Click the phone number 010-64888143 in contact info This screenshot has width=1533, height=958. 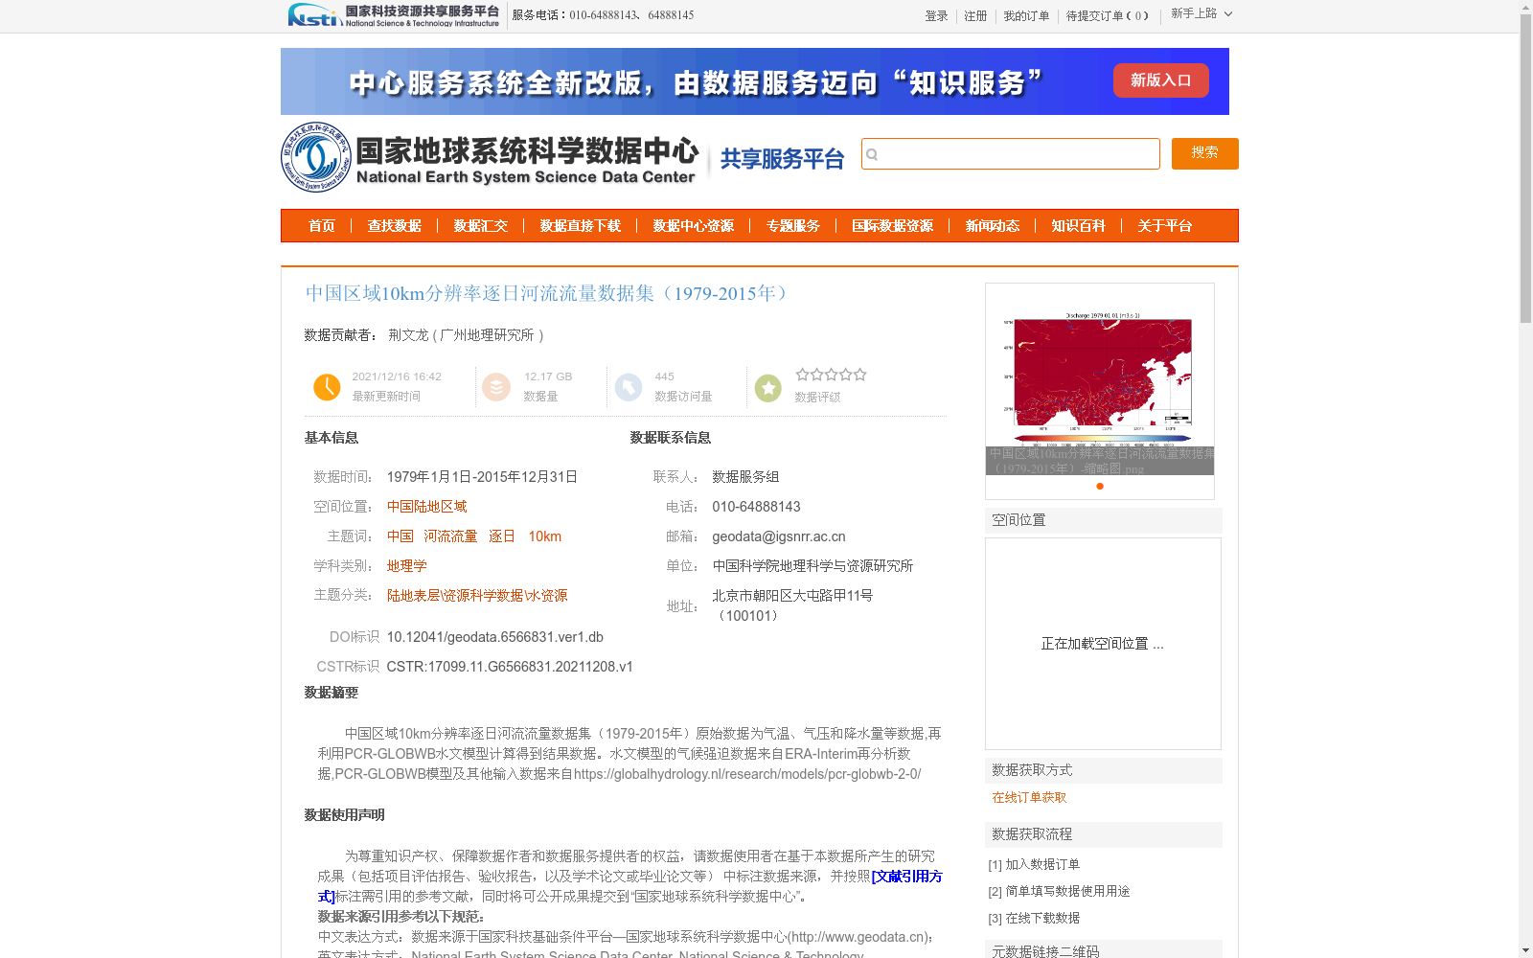point(756,507)
